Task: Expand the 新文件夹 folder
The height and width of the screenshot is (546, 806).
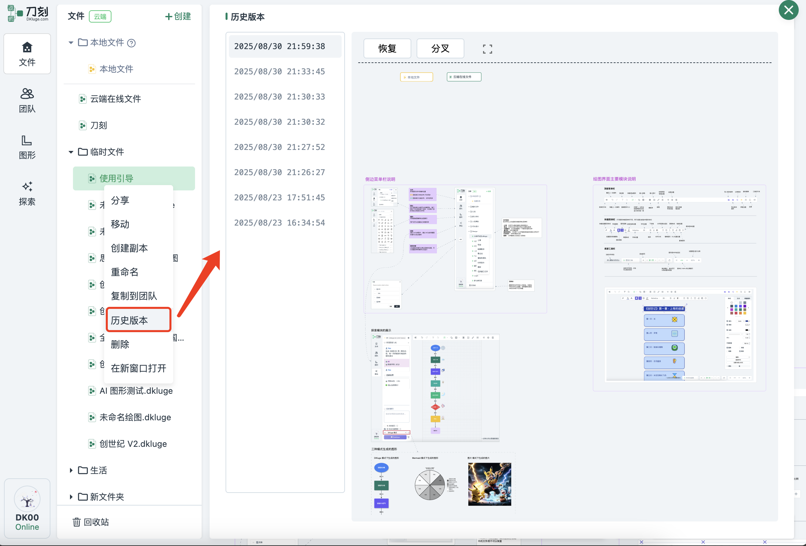Action: click(x=71, y=497)
